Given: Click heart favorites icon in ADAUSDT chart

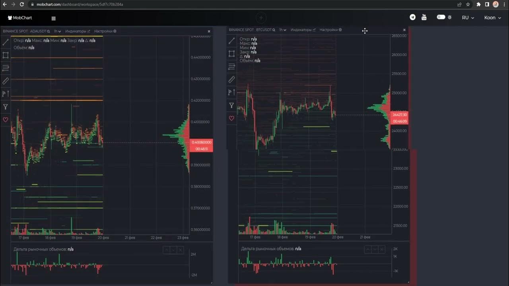Looking at the screenshot, I should click(x=6, y=120).
